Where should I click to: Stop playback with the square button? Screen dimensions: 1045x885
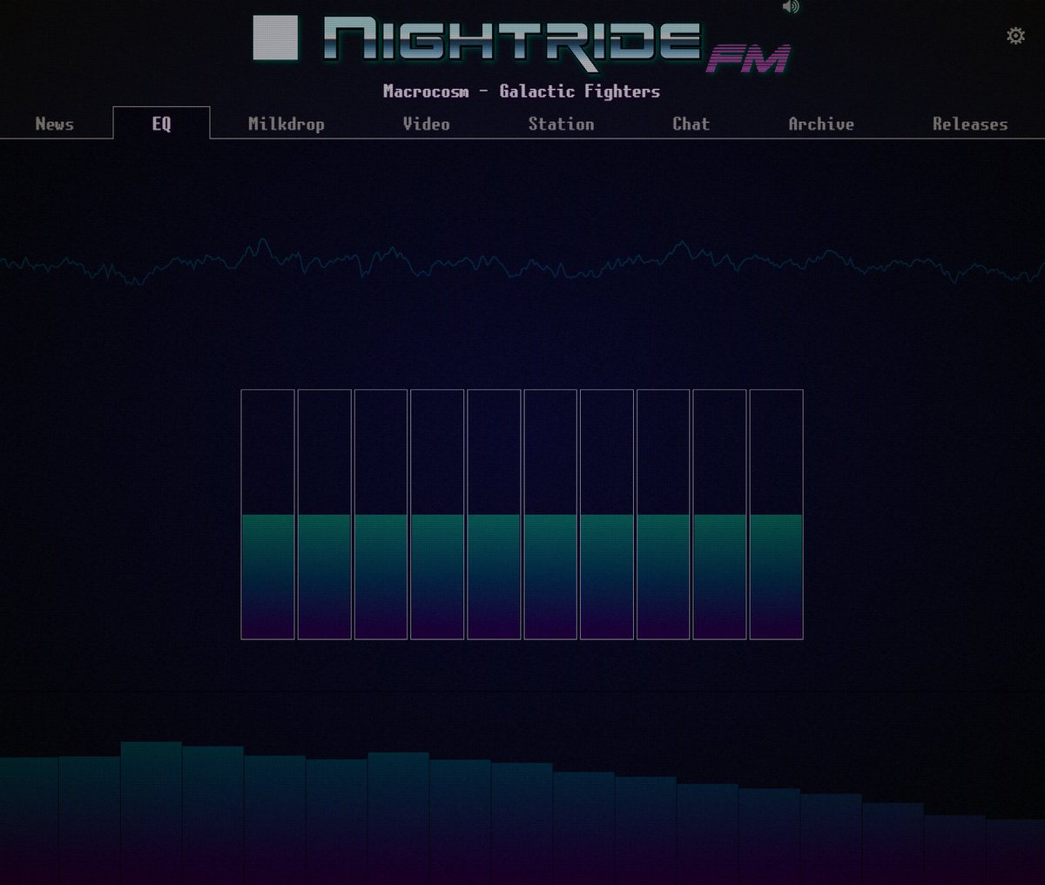(275, 37)
